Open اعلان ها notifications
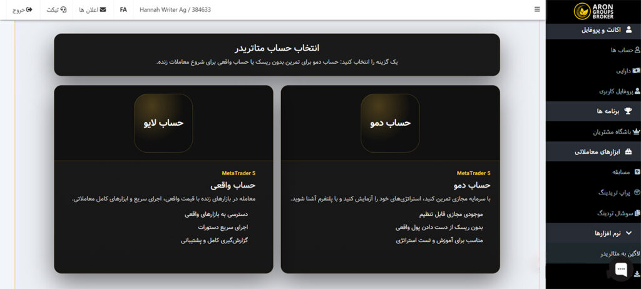641x289 pixels. coord(93,9)
